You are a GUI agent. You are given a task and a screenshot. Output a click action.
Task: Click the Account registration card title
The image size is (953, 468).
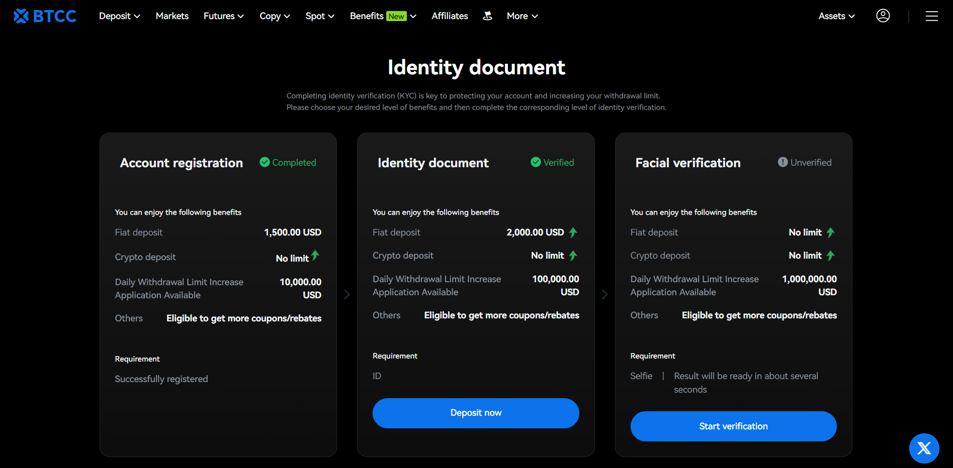182,163
